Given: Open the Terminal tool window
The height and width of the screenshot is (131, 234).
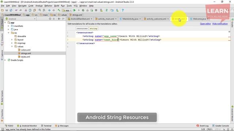Looking at the screenshot, I should coord(46,126).
